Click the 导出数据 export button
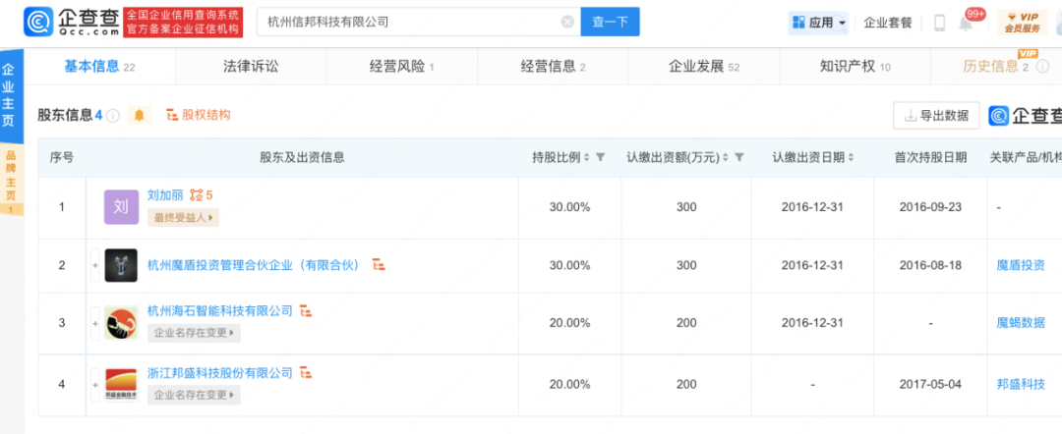Screen dimensions: 1062x434 coord(936,115)
